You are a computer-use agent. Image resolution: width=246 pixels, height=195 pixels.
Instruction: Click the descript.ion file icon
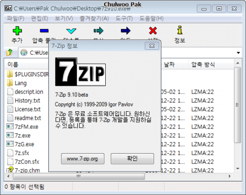(10, 92)
